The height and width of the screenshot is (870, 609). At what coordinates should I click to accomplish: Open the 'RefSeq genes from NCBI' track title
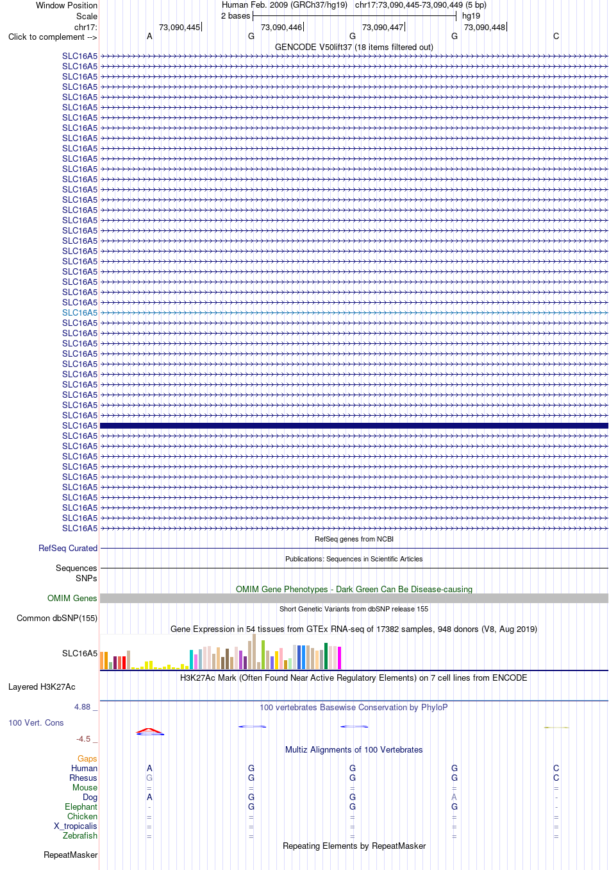click(x=354, y=539)
